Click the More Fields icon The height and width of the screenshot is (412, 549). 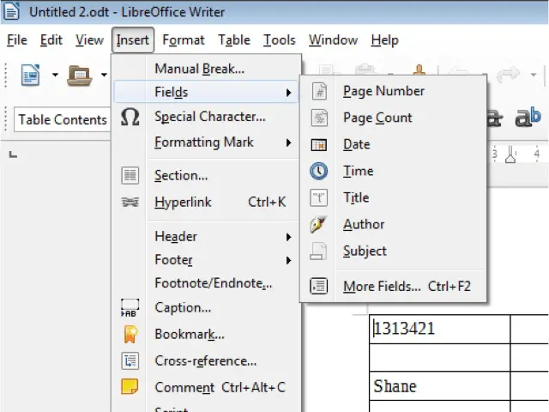pyautogui.click(x=319, y=286)
